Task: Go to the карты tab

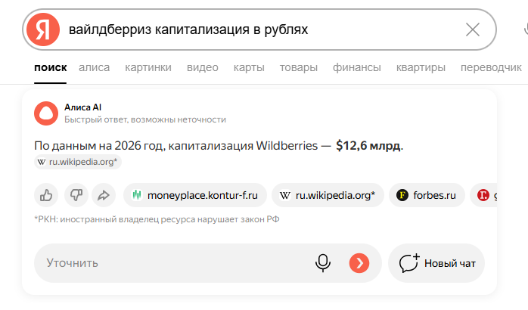Action: [249, 67]
